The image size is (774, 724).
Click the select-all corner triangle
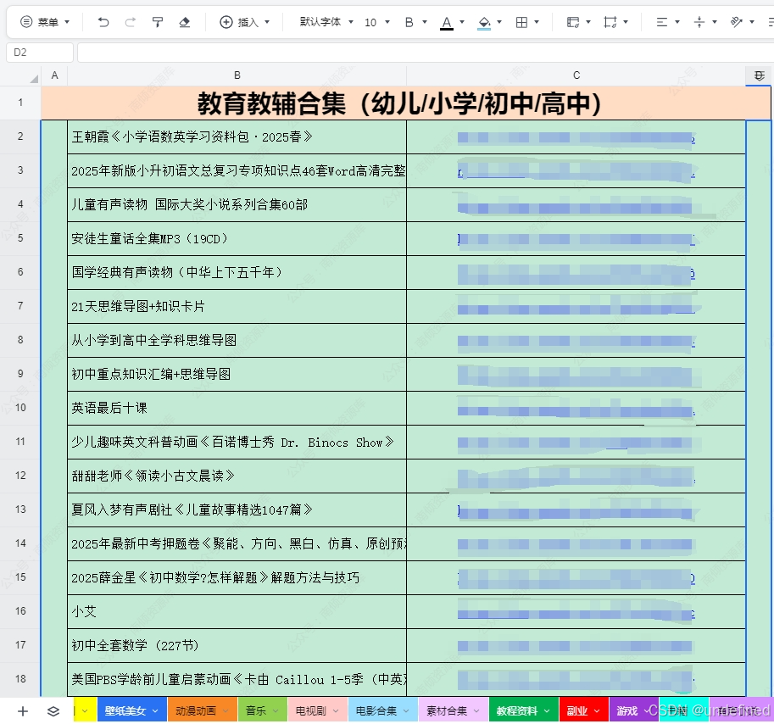[34, 78]
